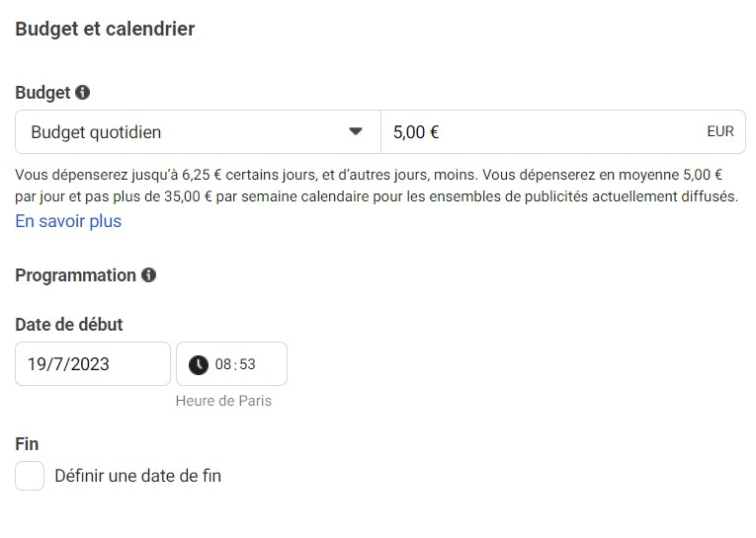The height and width of the screenshot is (538, 756).
Task: Select the hour value 08 in time field
Action: point(223,364)
